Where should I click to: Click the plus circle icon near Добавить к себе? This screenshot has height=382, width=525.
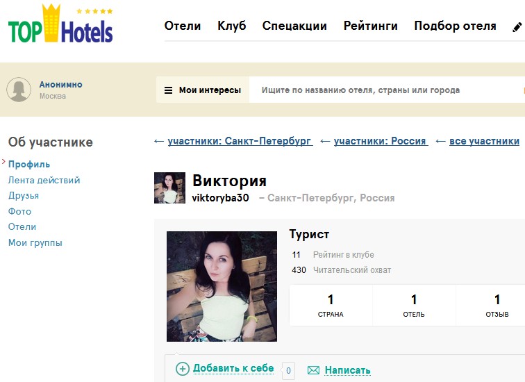[183, 369]
